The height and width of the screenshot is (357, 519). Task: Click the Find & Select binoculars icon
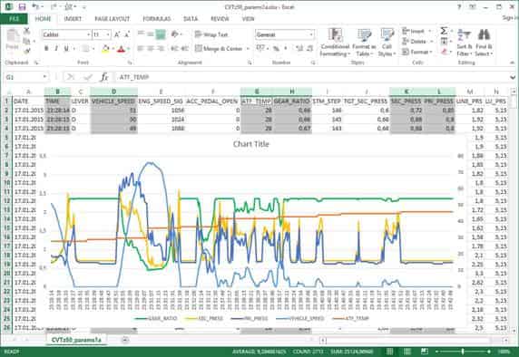(484, 42)
